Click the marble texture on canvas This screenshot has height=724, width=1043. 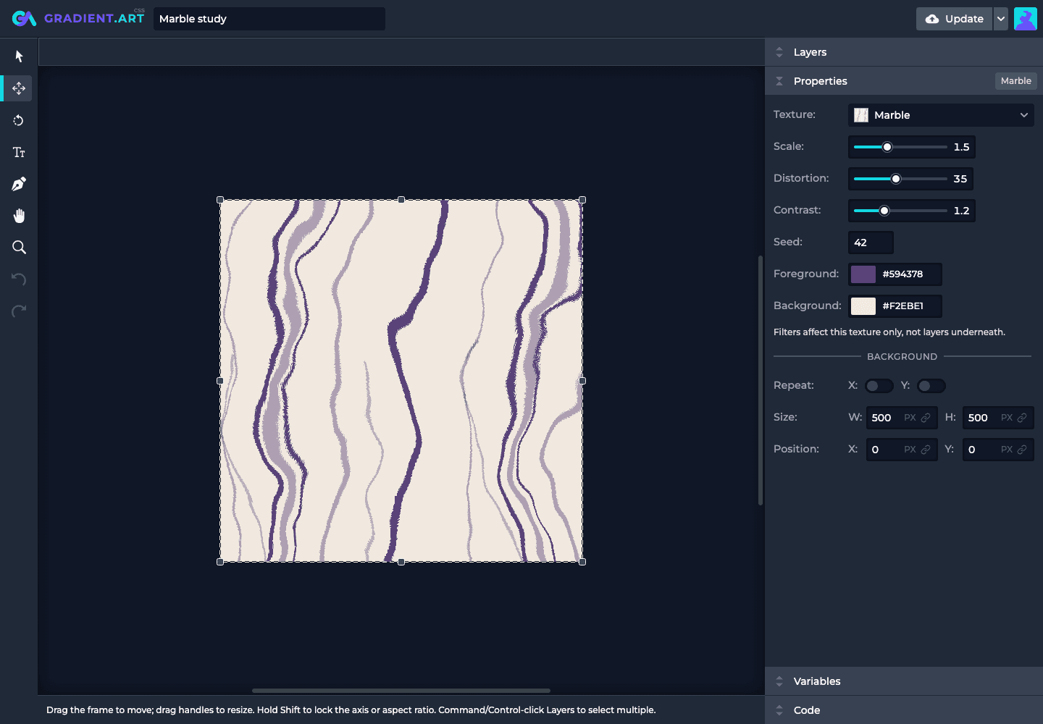[x=401, y=381]
